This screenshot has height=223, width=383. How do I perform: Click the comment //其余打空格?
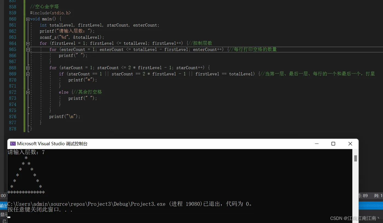pyautogui.click(x=88, y=92)
